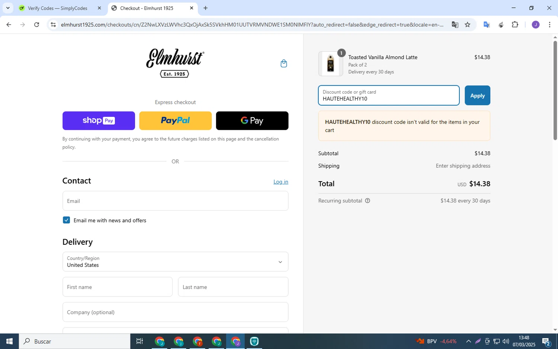Open the notification center icon

point(546,341)
